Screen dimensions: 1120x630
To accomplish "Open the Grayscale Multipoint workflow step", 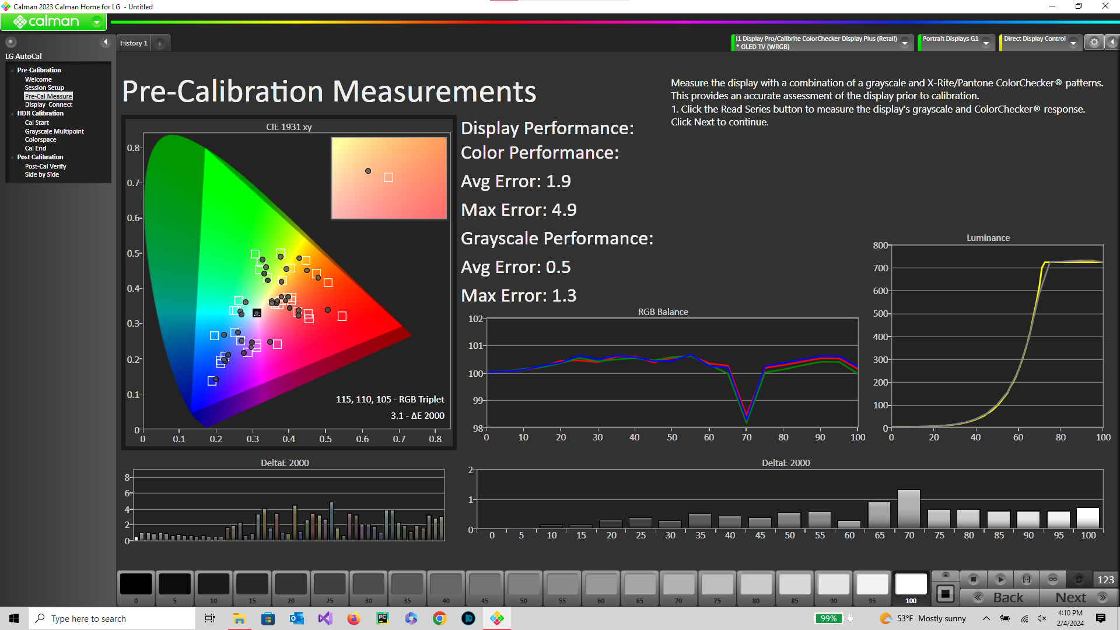I will coord(54,131).
